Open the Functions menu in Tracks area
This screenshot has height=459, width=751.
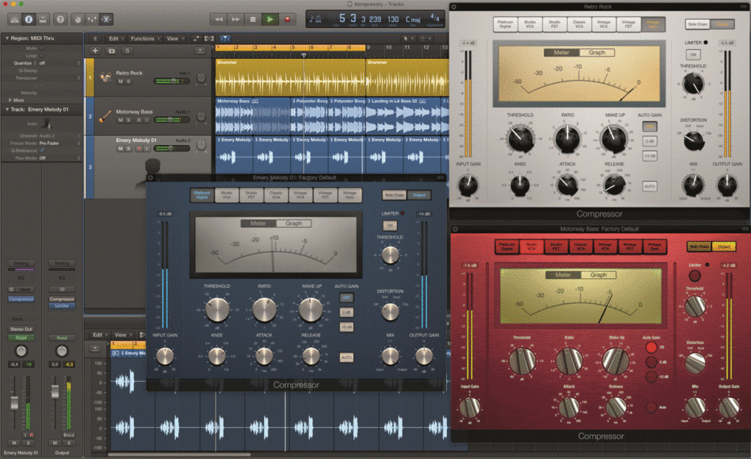click(x=145, y=38)
